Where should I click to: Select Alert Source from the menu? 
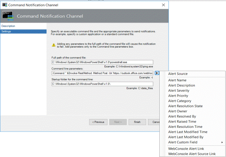click(177, 74)
